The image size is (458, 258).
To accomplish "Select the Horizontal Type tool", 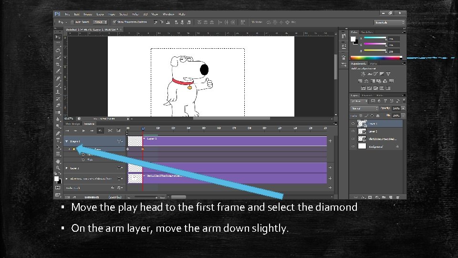I will tap(58, 140).
